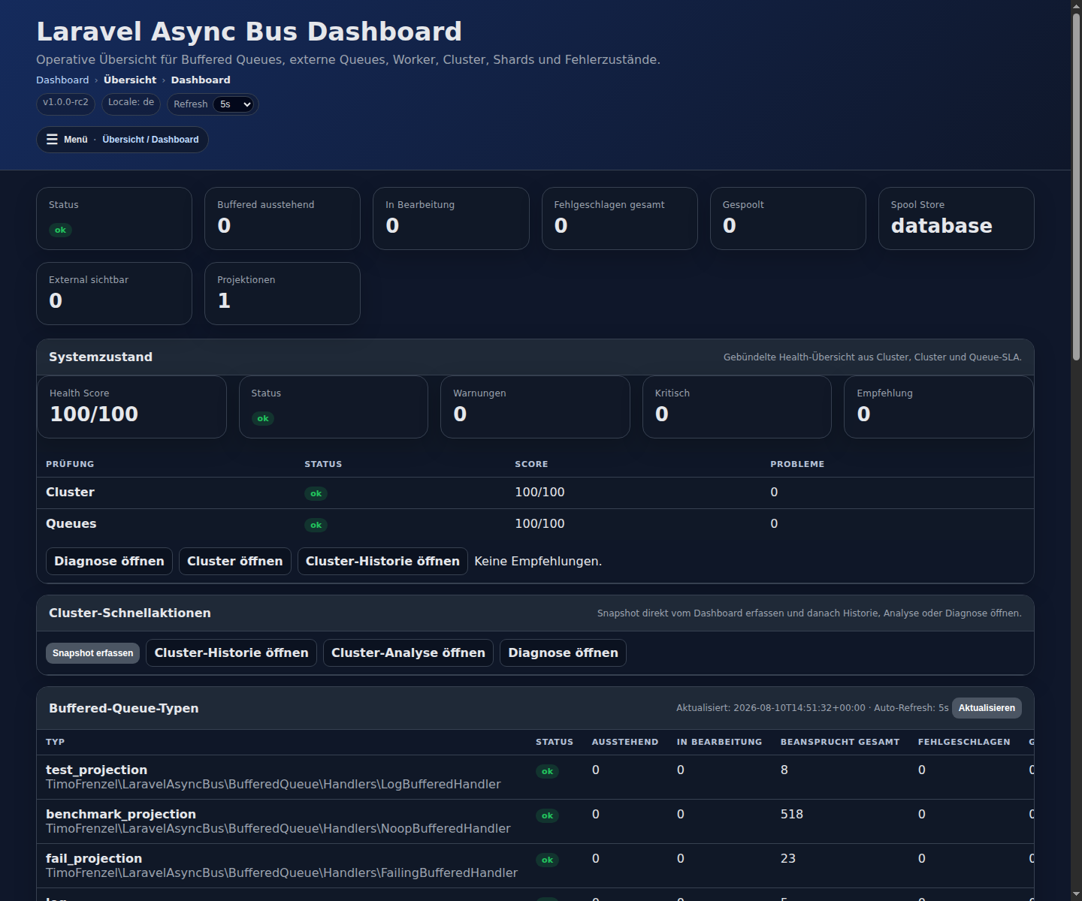
Task: Click the fail_projection type name
Action: pyautogui.click(x=94, y=859)
